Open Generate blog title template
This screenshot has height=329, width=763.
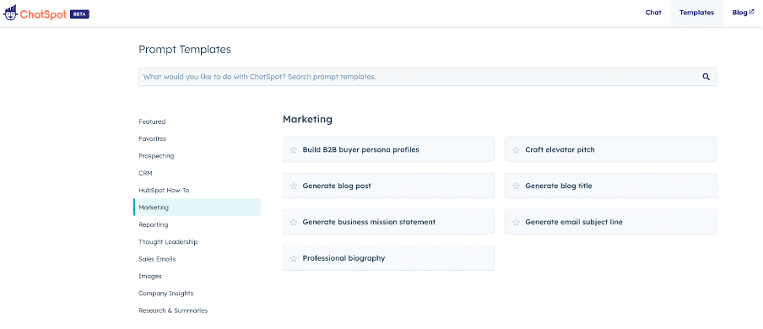pyautogui.click(x=611, y=186)
